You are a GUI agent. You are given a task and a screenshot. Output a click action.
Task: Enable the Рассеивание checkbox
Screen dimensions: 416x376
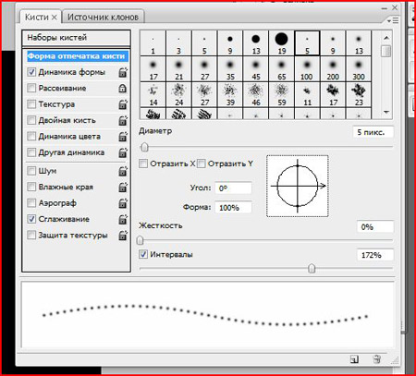(31, 88)
